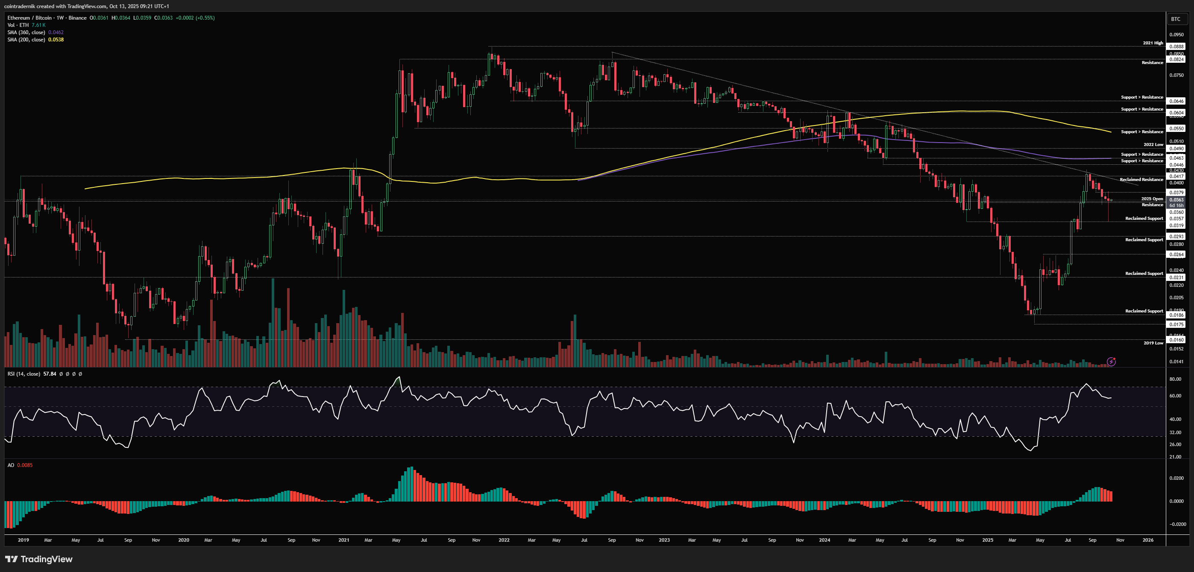Click the 2026 label on time axis
The height and width of the screenshot is (572, 1194).
coord(1147,540)
